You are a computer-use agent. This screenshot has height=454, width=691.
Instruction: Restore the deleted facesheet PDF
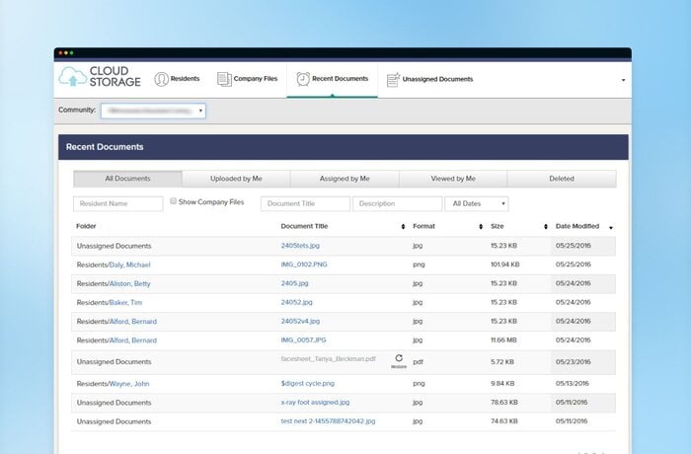pyautogui.click(x=398, y=360)
